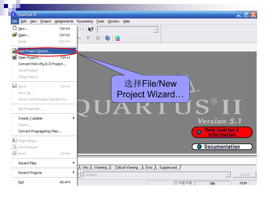Open the Processing menu
Viewport: 269px width, 201px height.
pos(85,21)
